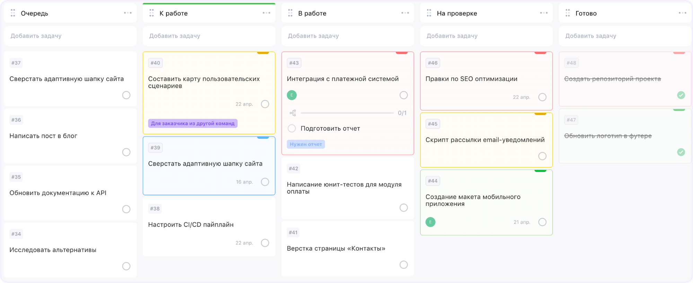Viewport: 693px width, 283px height.
Task: Click the #40 task number badge
Action: pos(155,63)
